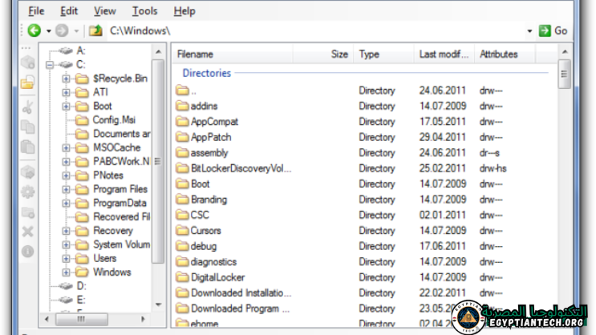The width and height of the screenshot is (596, 335).
Task: Toggle the folder tree panel icon
Action: pos(27,82)
